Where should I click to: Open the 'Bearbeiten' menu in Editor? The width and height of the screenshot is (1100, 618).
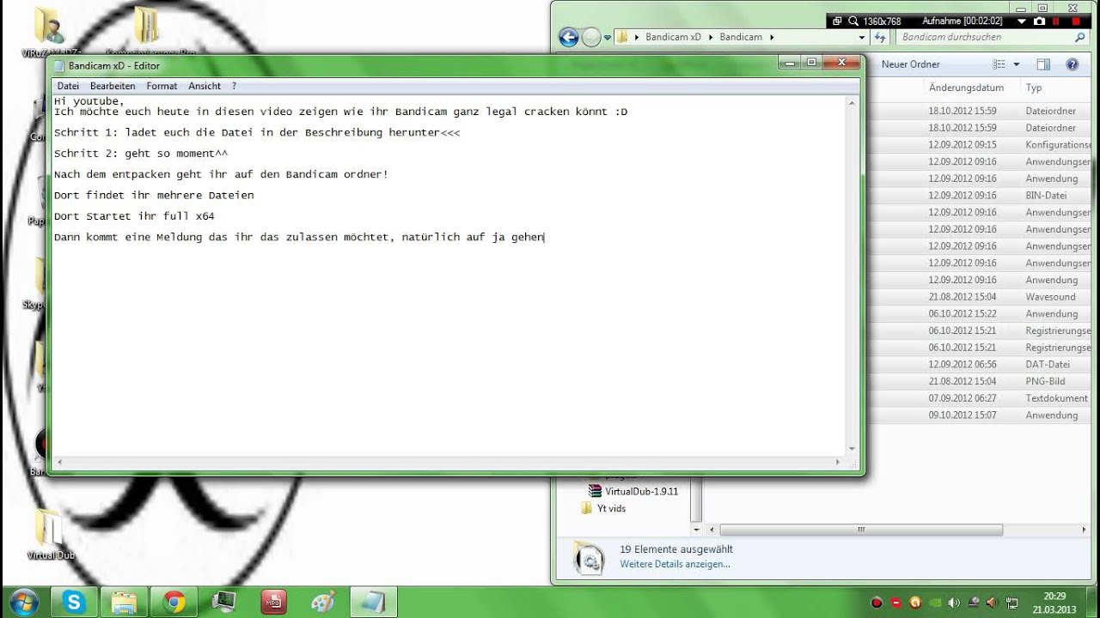point(113,86)
